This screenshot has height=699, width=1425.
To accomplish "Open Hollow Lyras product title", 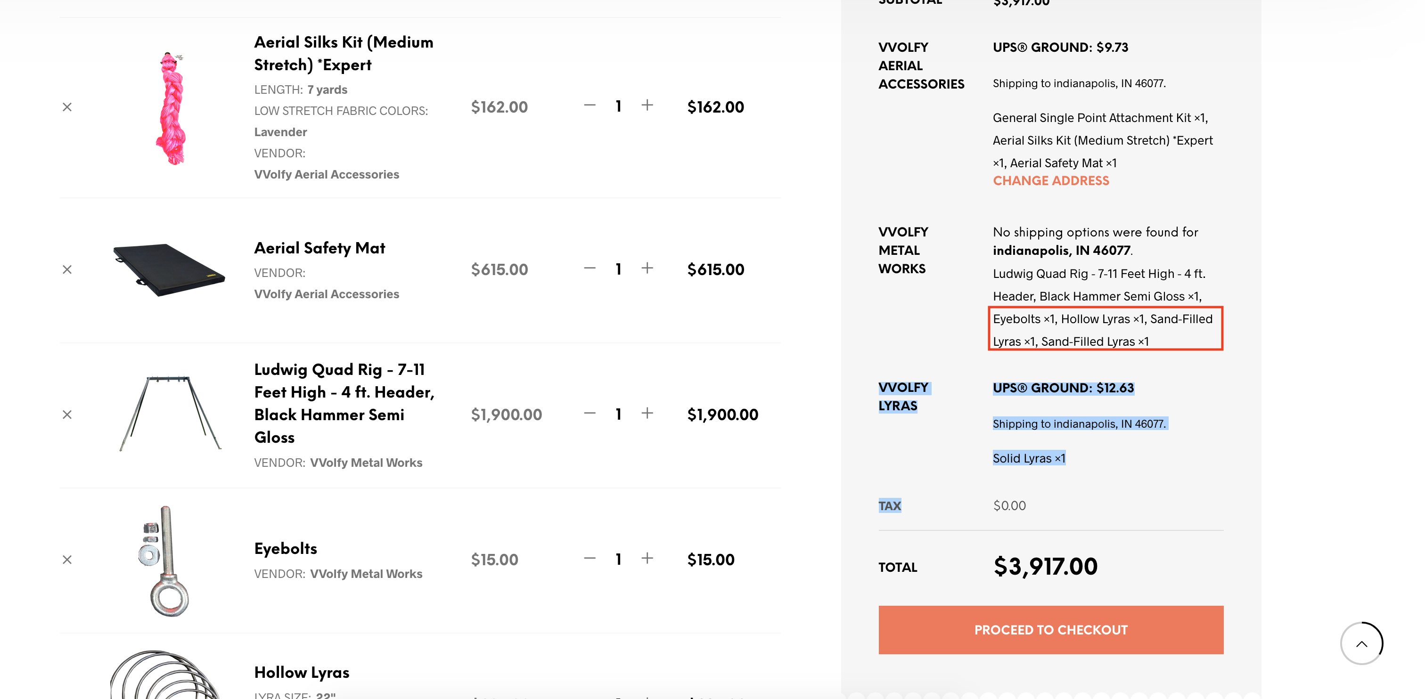I will [302, 672].
